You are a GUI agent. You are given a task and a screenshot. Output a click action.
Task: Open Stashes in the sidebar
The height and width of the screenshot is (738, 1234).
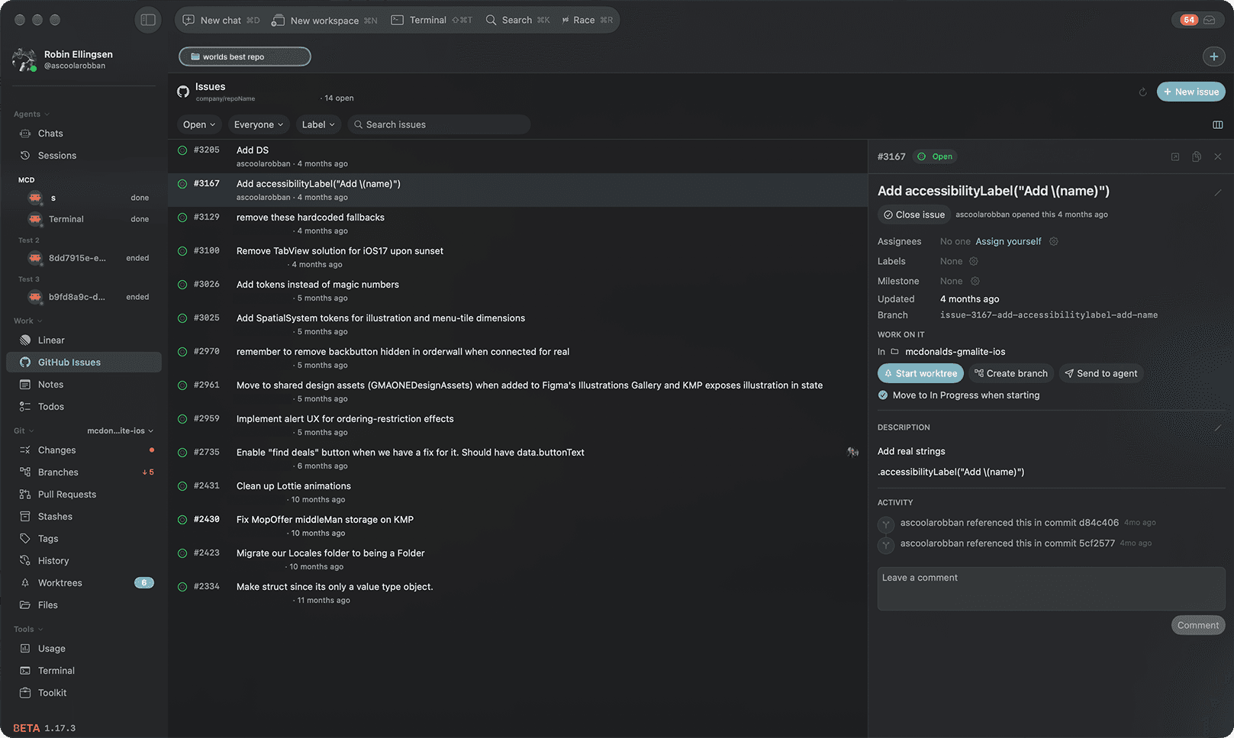84,517
